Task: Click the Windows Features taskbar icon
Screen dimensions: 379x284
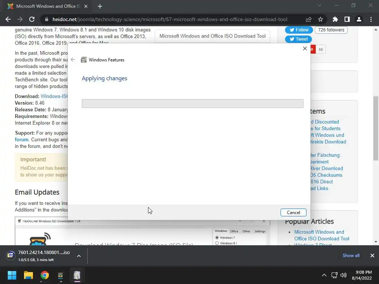Action: pos(77,275)
